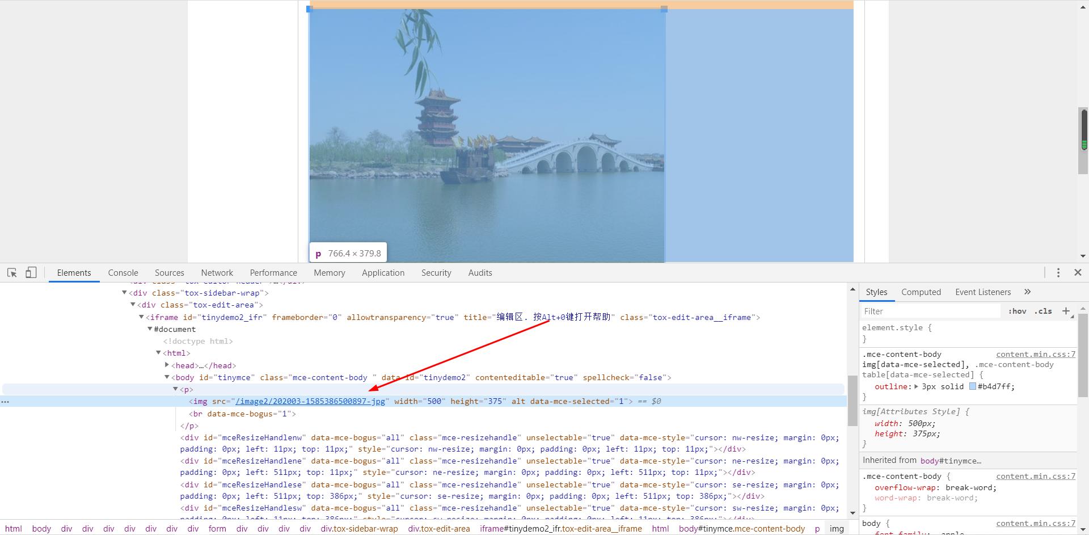Image resolution: width=1089 pixels, height=535 pixels.
Task: Toggle the device toolbar icon
Action: (x=31, y=273)
